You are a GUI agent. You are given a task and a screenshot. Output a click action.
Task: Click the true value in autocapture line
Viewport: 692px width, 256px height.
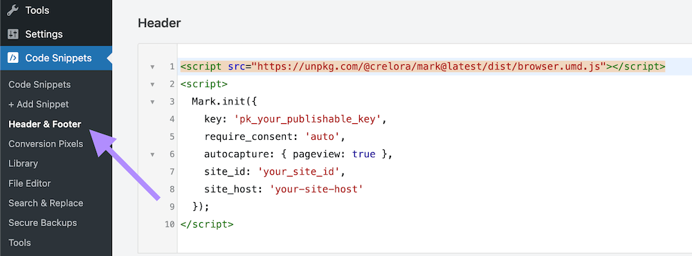point(364,154)
